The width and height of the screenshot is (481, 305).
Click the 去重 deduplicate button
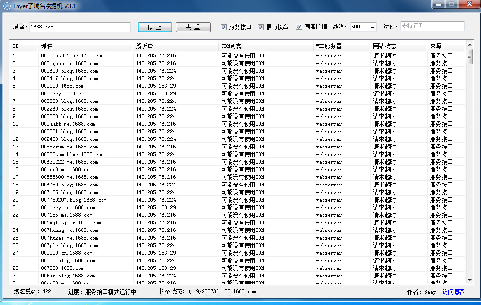tap(193, 28)
